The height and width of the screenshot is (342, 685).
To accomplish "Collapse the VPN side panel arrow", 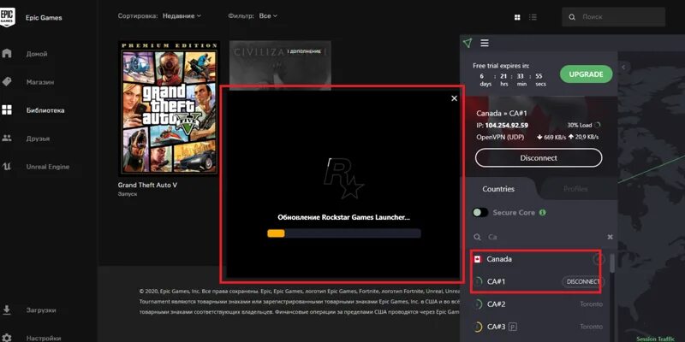I will click(623, 67).
